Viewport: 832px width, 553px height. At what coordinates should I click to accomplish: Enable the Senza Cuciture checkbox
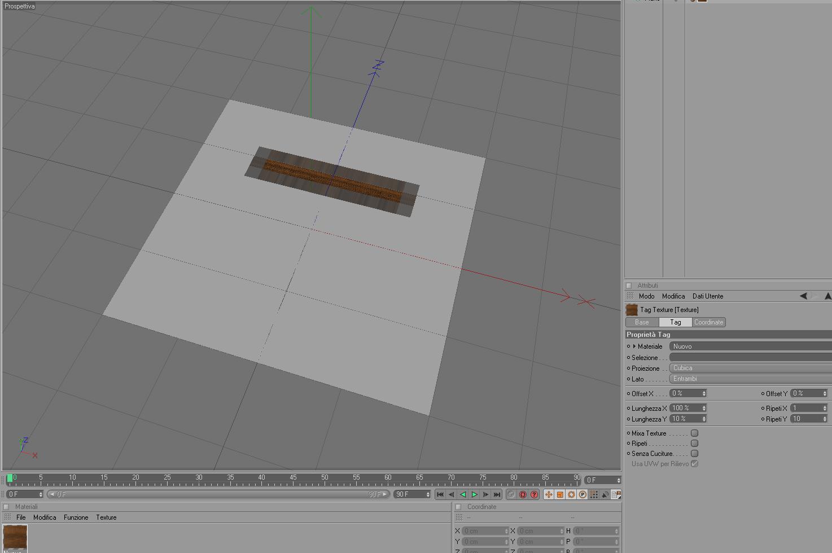point(695,454)
